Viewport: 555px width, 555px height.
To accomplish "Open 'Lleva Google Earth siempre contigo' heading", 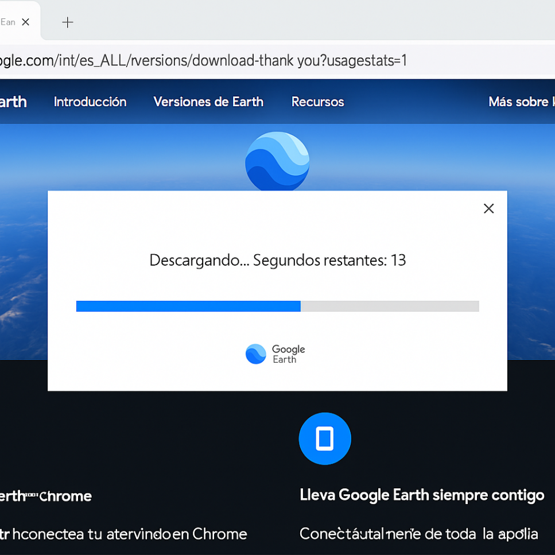I will click(x=422, y=495).
